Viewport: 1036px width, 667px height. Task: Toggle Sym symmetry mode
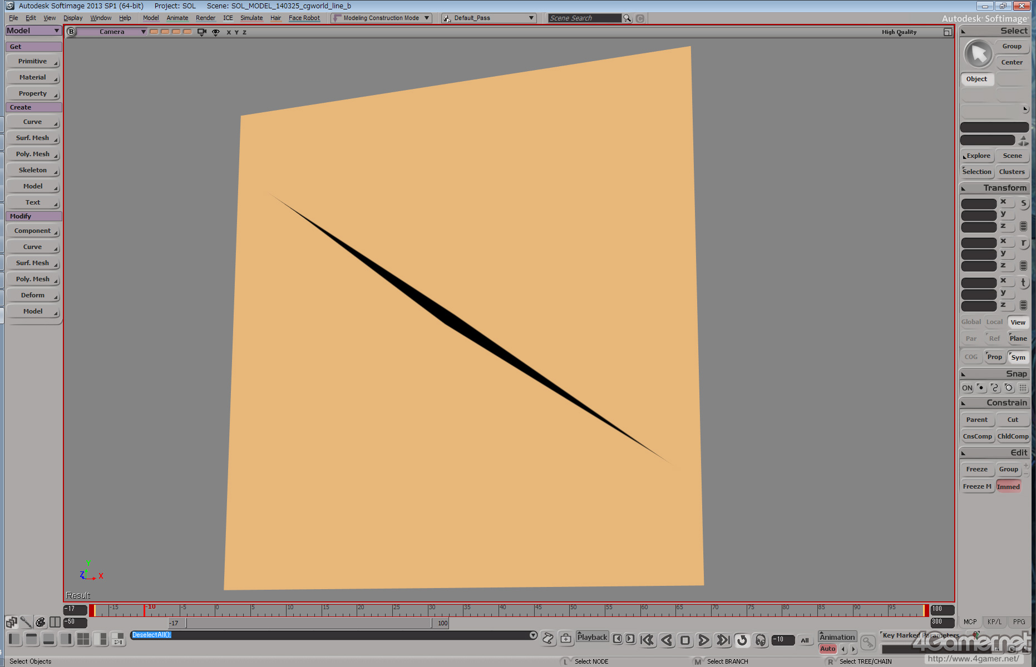pos(1018,357)
